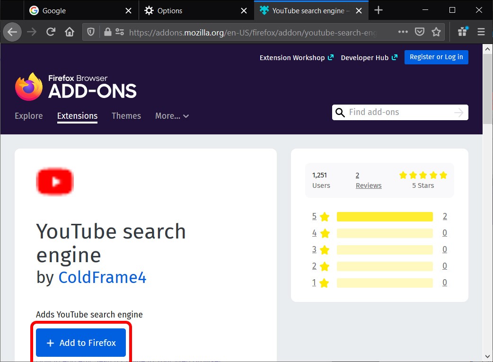Viewport: 493px width, 362px height.
Task: Open page actions three-dot menu
Action: tap(403, 32)
